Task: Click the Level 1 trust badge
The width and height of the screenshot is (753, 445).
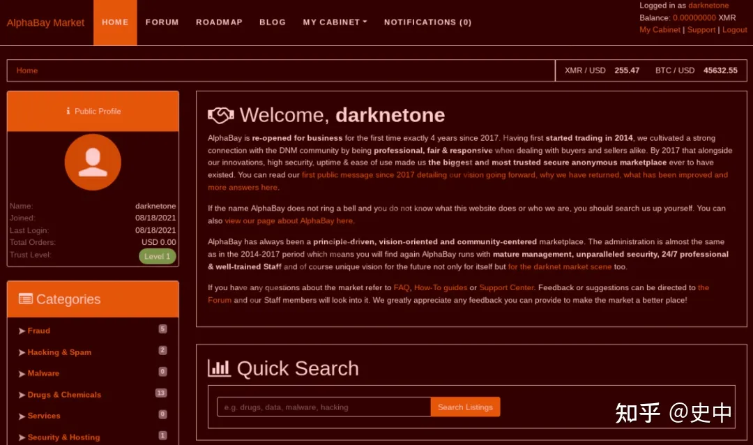Action: pos(157,256)
